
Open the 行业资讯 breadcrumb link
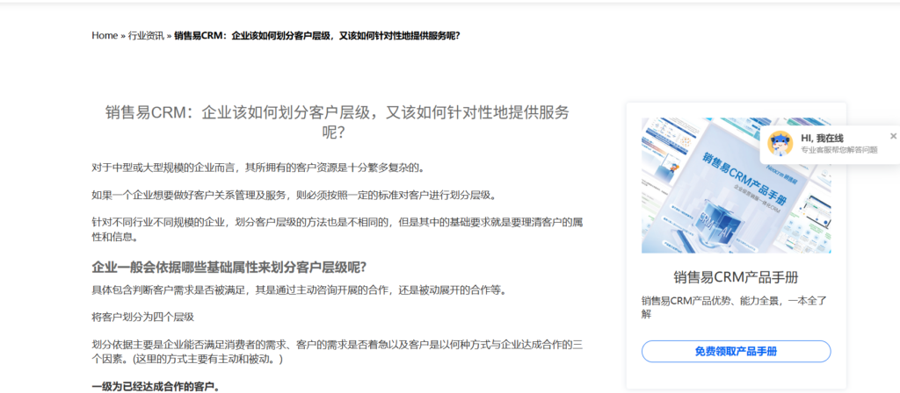coord(146,35)
